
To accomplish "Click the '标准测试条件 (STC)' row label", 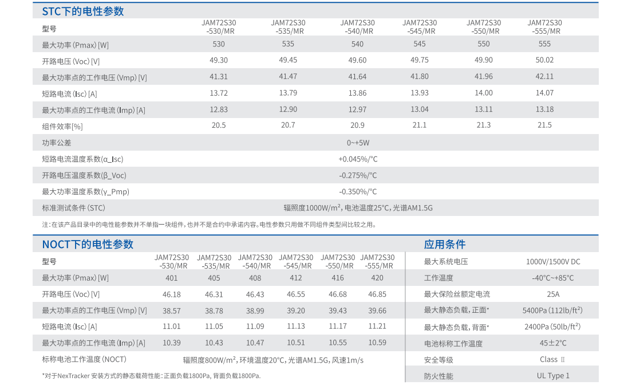I will 73,208.
